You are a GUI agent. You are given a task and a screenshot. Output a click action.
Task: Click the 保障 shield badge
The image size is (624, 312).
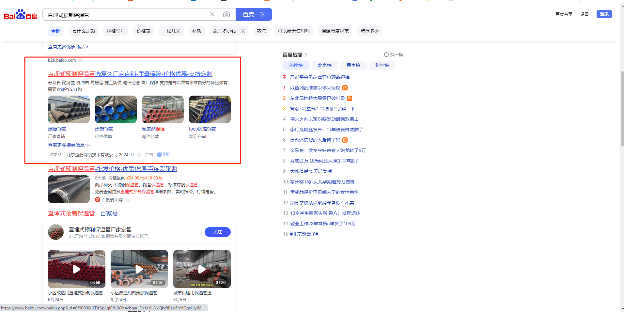point(164,155)
